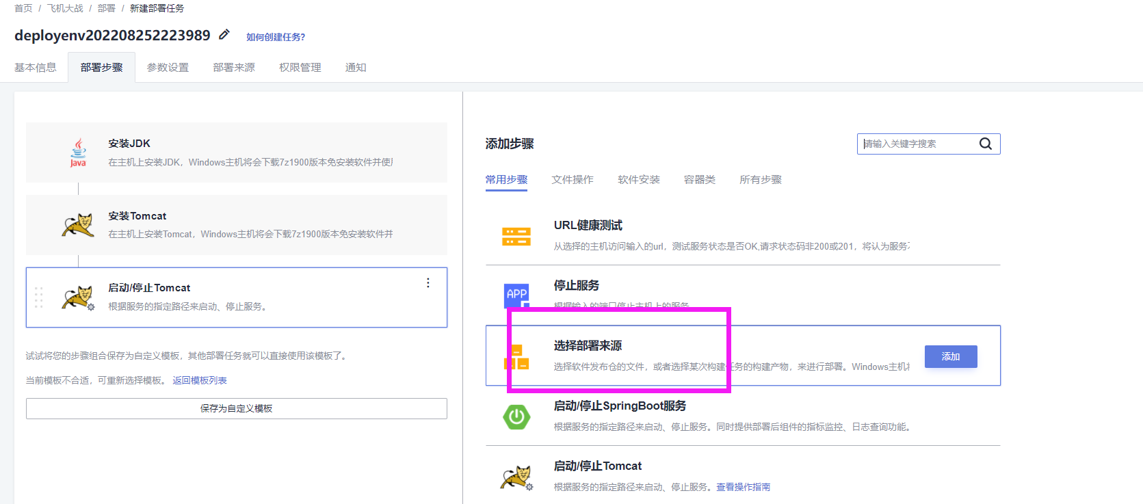Click 新建部署任务 in the breadcrumb
The width and height of the screenshot is (1143, 504).
point(157,8)
